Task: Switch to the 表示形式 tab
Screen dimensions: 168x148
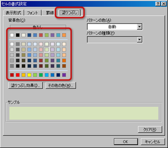Action: [13, 13]
